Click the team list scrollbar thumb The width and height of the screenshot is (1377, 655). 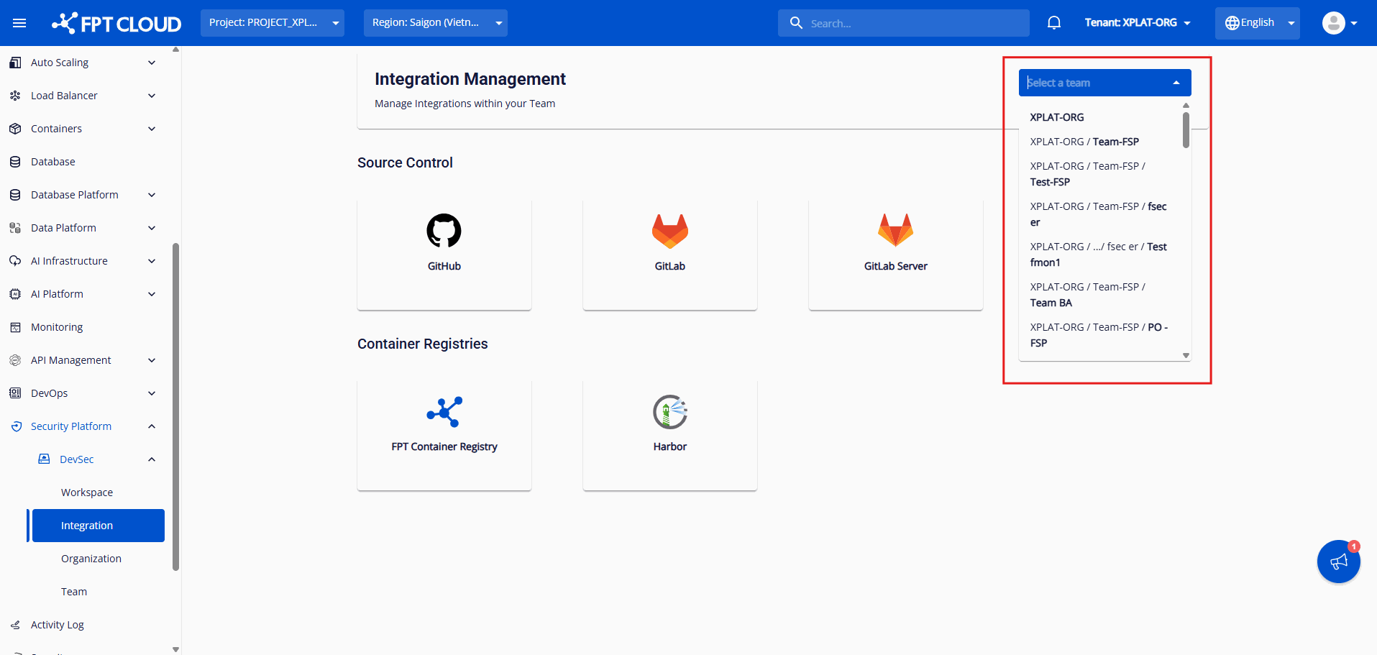(1186, 130)
